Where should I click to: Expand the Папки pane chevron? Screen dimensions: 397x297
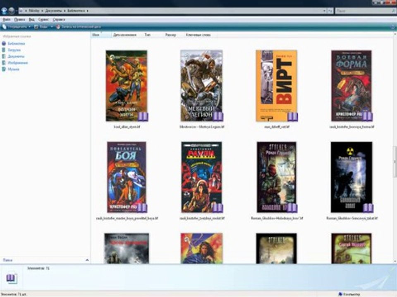pos(87,260)
